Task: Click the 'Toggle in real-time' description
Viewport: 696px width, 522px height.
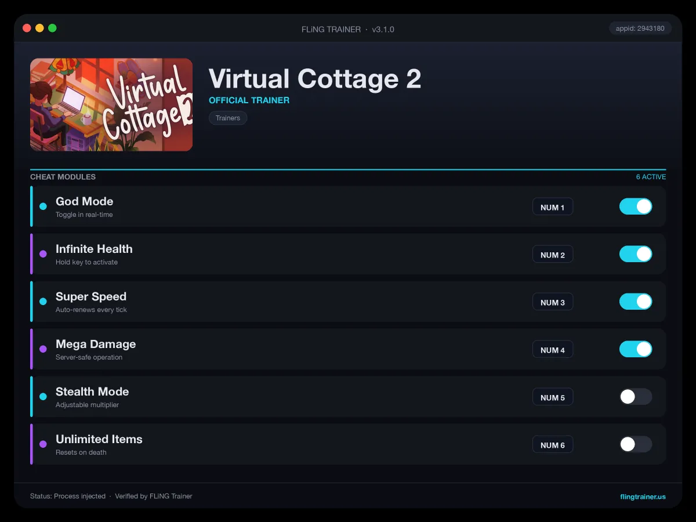Action: tap(84, 215)
